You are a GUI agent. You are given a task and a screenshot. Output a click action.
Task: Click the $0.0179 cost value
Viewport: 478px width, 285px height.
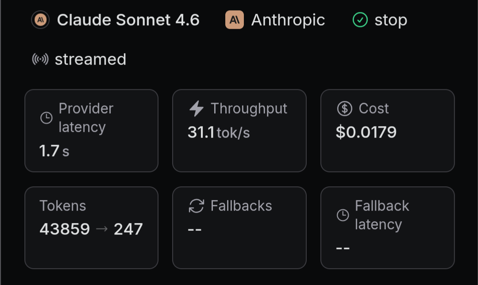(366, 132)
